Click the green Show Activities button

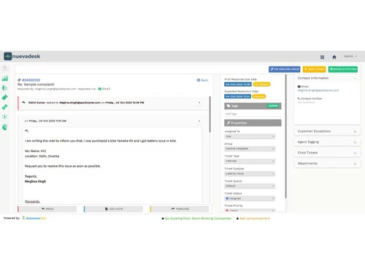click(x=343, y=69)
